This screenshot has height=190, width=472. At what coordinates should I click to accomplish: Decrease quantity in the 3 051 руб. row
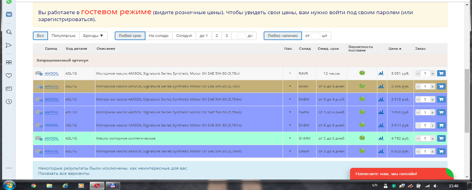[x=418, y=73]
